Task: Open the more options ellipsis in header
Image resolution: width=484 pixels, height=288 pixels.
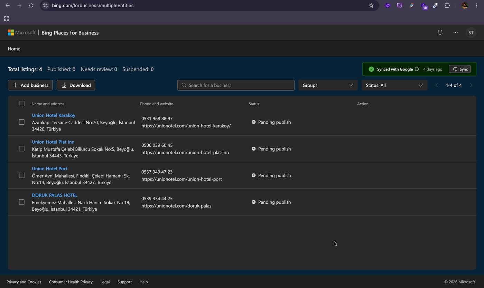Action: click(456, 32)
